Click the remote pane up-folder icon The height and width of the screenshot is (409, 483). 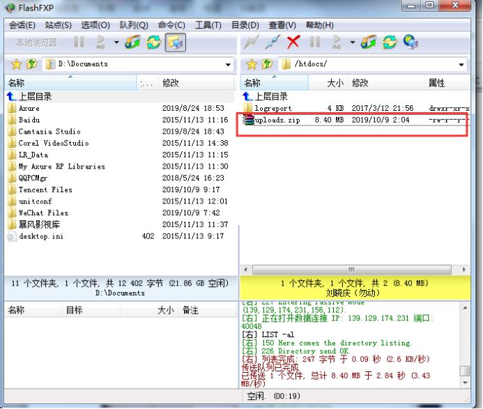(268, 64)
